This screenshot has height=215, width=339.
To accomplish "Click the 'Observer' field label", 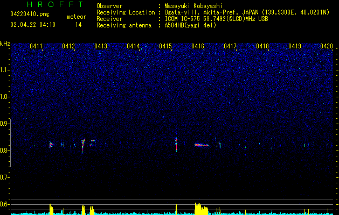I will (x=109, y=6).
